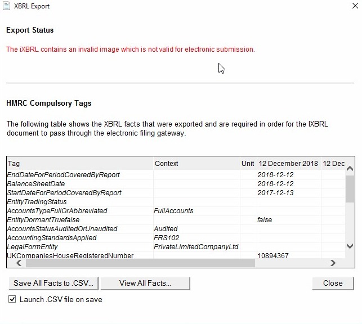Toggle Launch .CSV file on save checkbox
Screen dimensions: 362x324
pyautogui.click(x=12, y=299)
